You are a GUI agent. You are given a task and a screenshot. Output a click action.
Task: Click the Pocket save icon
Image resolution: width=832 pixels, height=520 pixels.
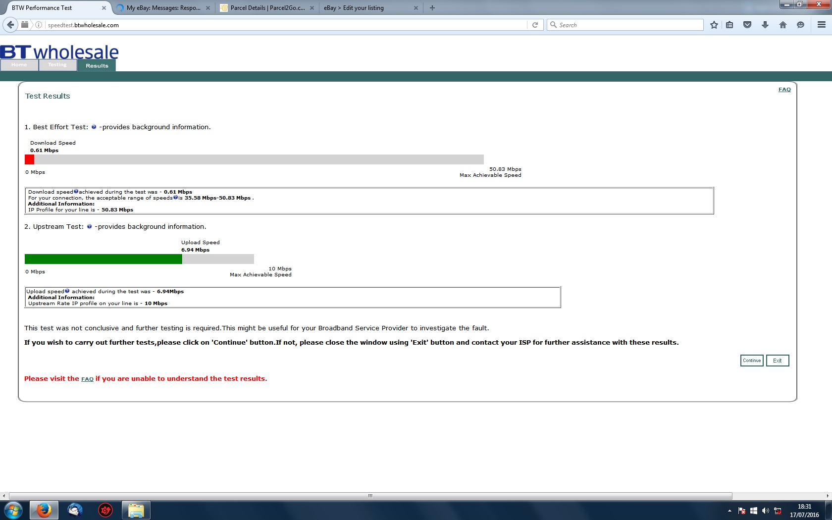click(747, 25)
